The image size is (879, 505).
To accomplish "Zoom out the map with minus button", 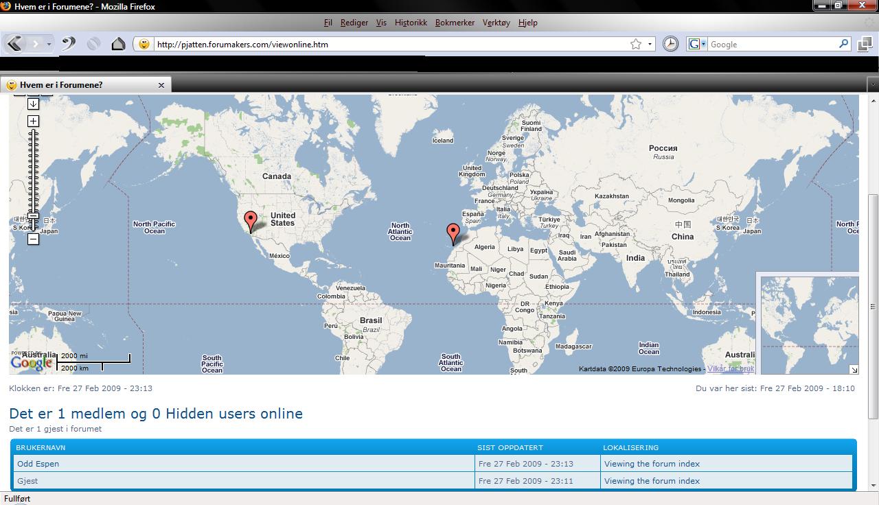I will [x=33, y=239].
